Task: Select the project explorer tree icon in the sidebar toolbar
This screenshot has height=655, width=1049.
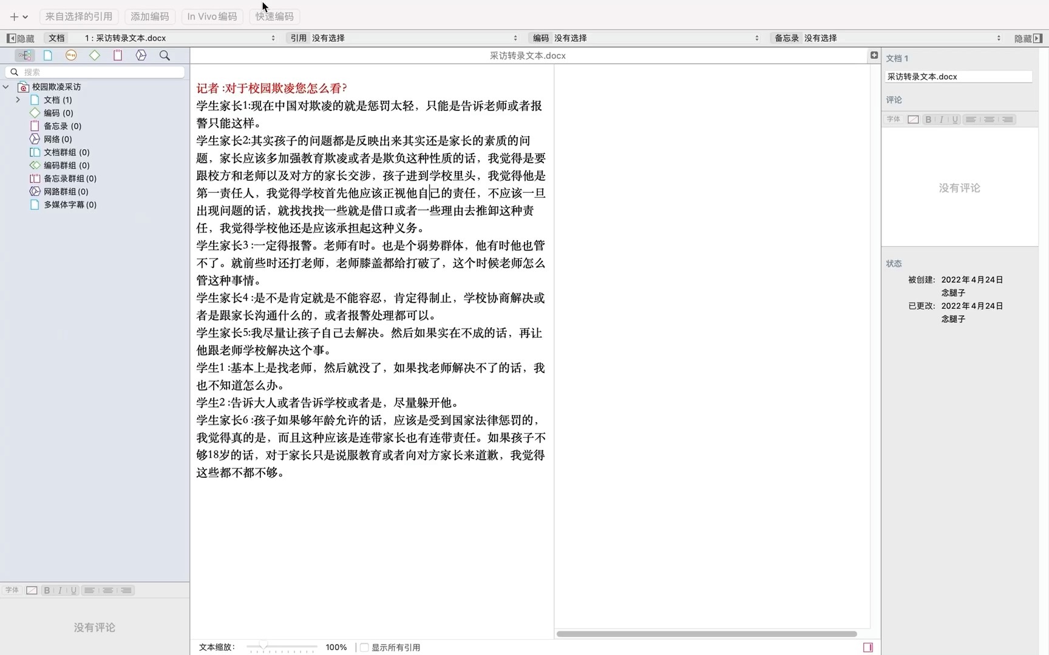Action: (24, 55)
